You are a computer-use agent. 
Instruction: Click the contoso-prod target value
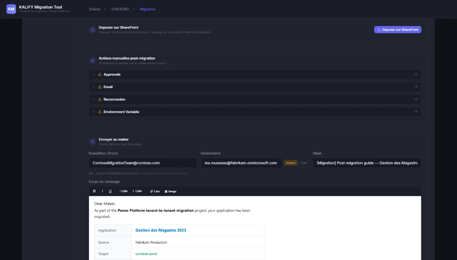[146, 254]
